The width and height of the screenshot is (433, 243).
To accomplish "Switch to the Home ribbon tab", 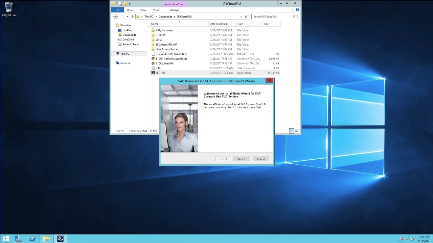I will pyautogui.click(x=130, y=10).
